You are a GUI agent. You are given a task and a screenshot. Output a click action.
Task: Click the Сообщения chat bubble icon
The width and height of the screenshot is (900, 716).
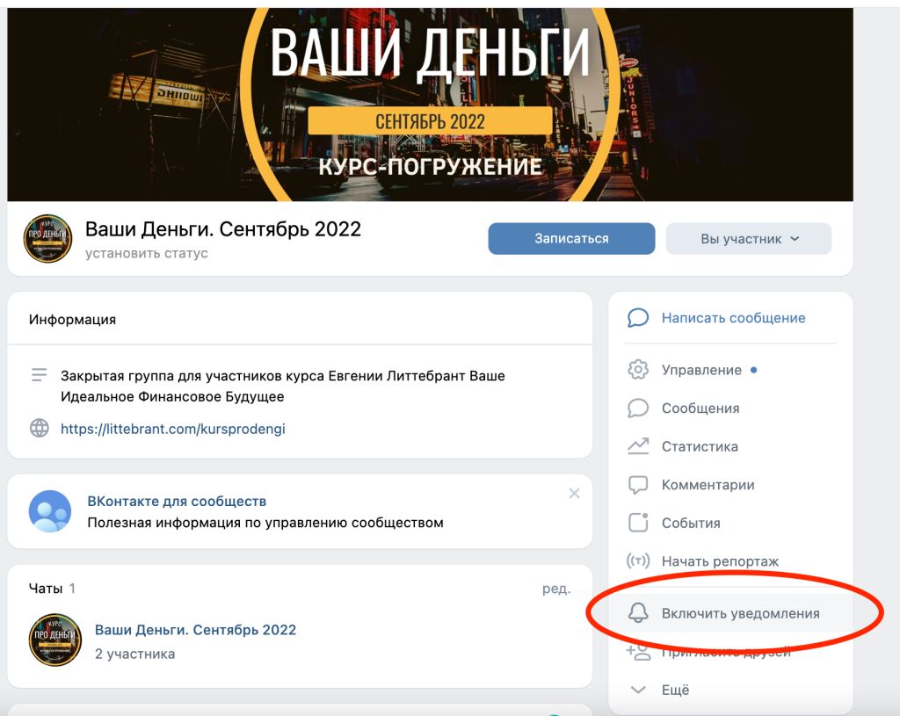[638, 409]
